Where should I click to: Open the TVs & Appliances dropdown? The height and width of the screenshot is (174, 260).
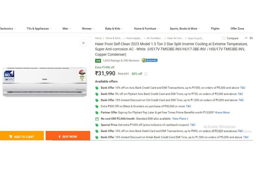pos(39,29)
